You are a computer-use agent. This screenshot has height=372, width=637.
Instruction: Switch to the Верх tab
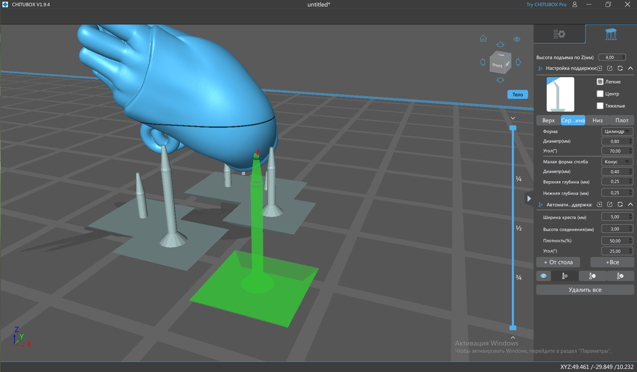click(548, 120)
